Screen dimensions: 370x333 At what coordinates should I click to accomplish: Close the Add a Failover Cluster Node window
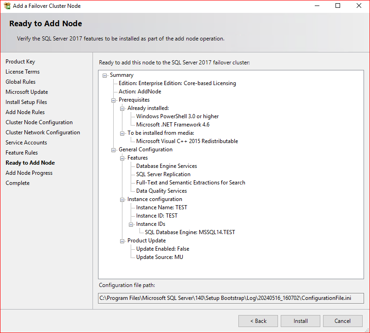click(x=359, y=6)
